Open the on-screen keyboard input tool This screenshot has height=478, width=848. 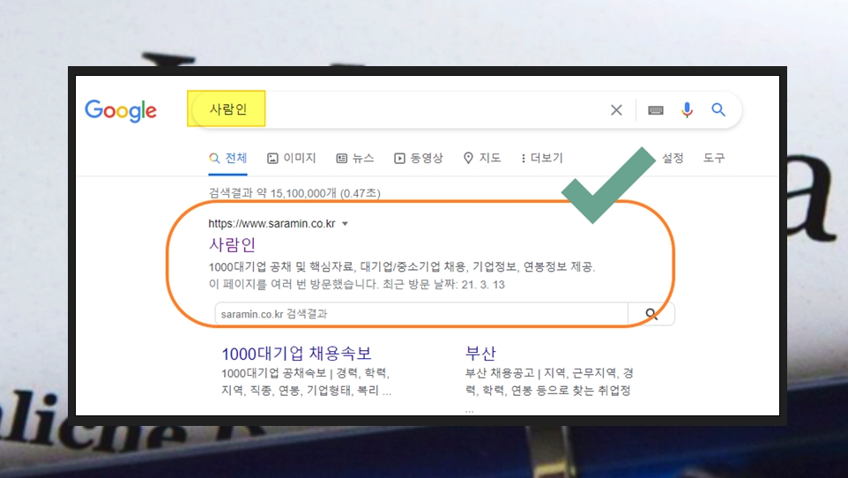click(x=656, y=110)
